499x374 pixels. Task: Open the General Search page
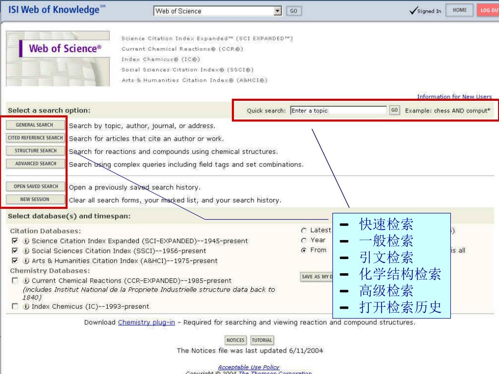[35, 125]
